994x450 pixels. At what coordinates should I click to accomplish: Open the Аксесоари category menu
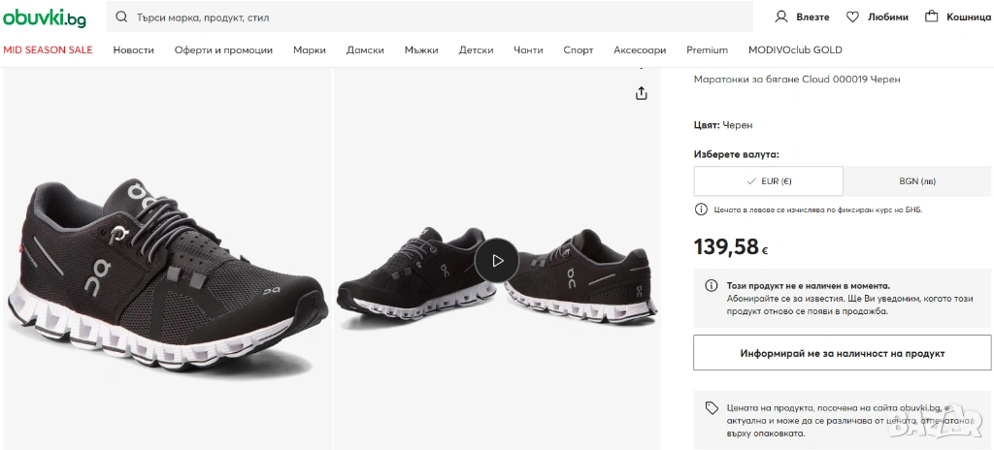click(x=640, y=49)
